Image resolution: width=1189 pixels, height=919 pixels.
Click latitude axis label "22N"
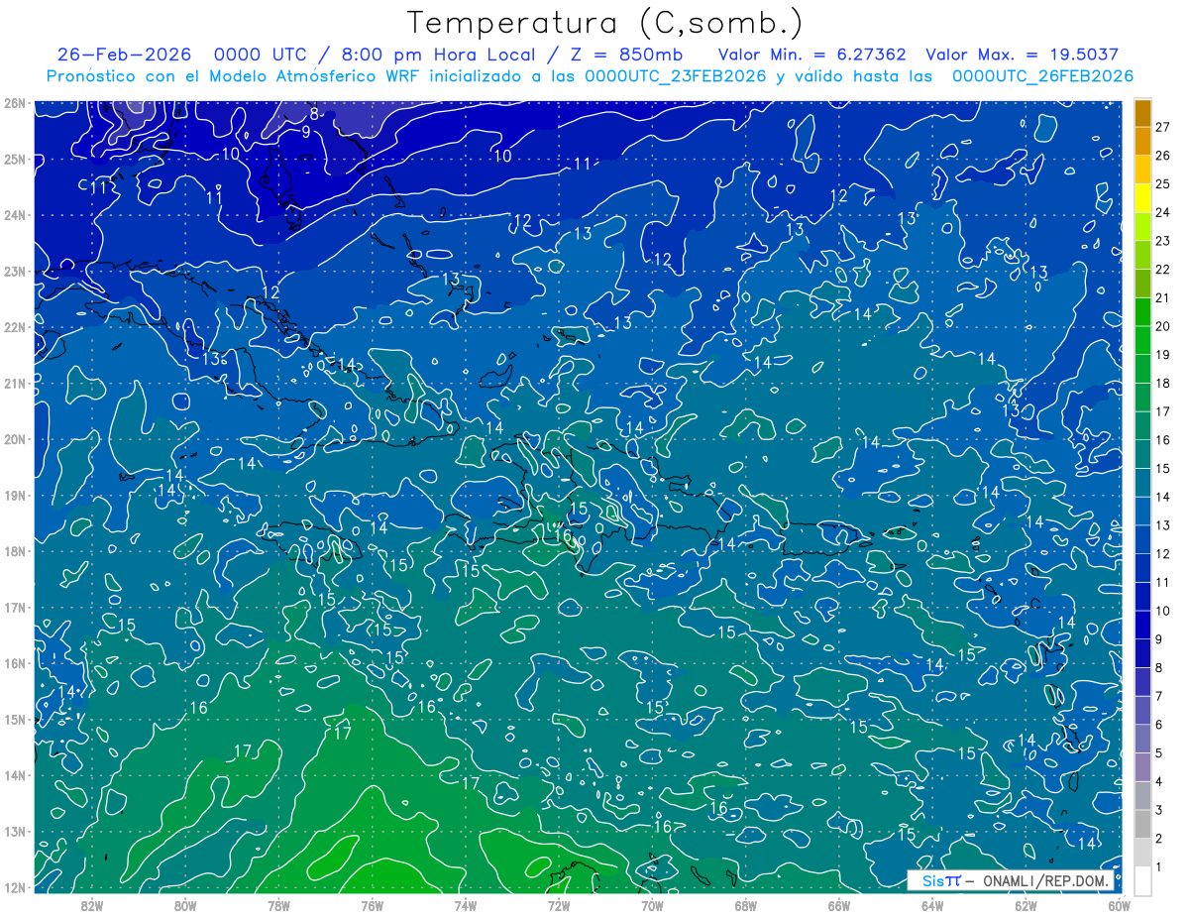15,327
